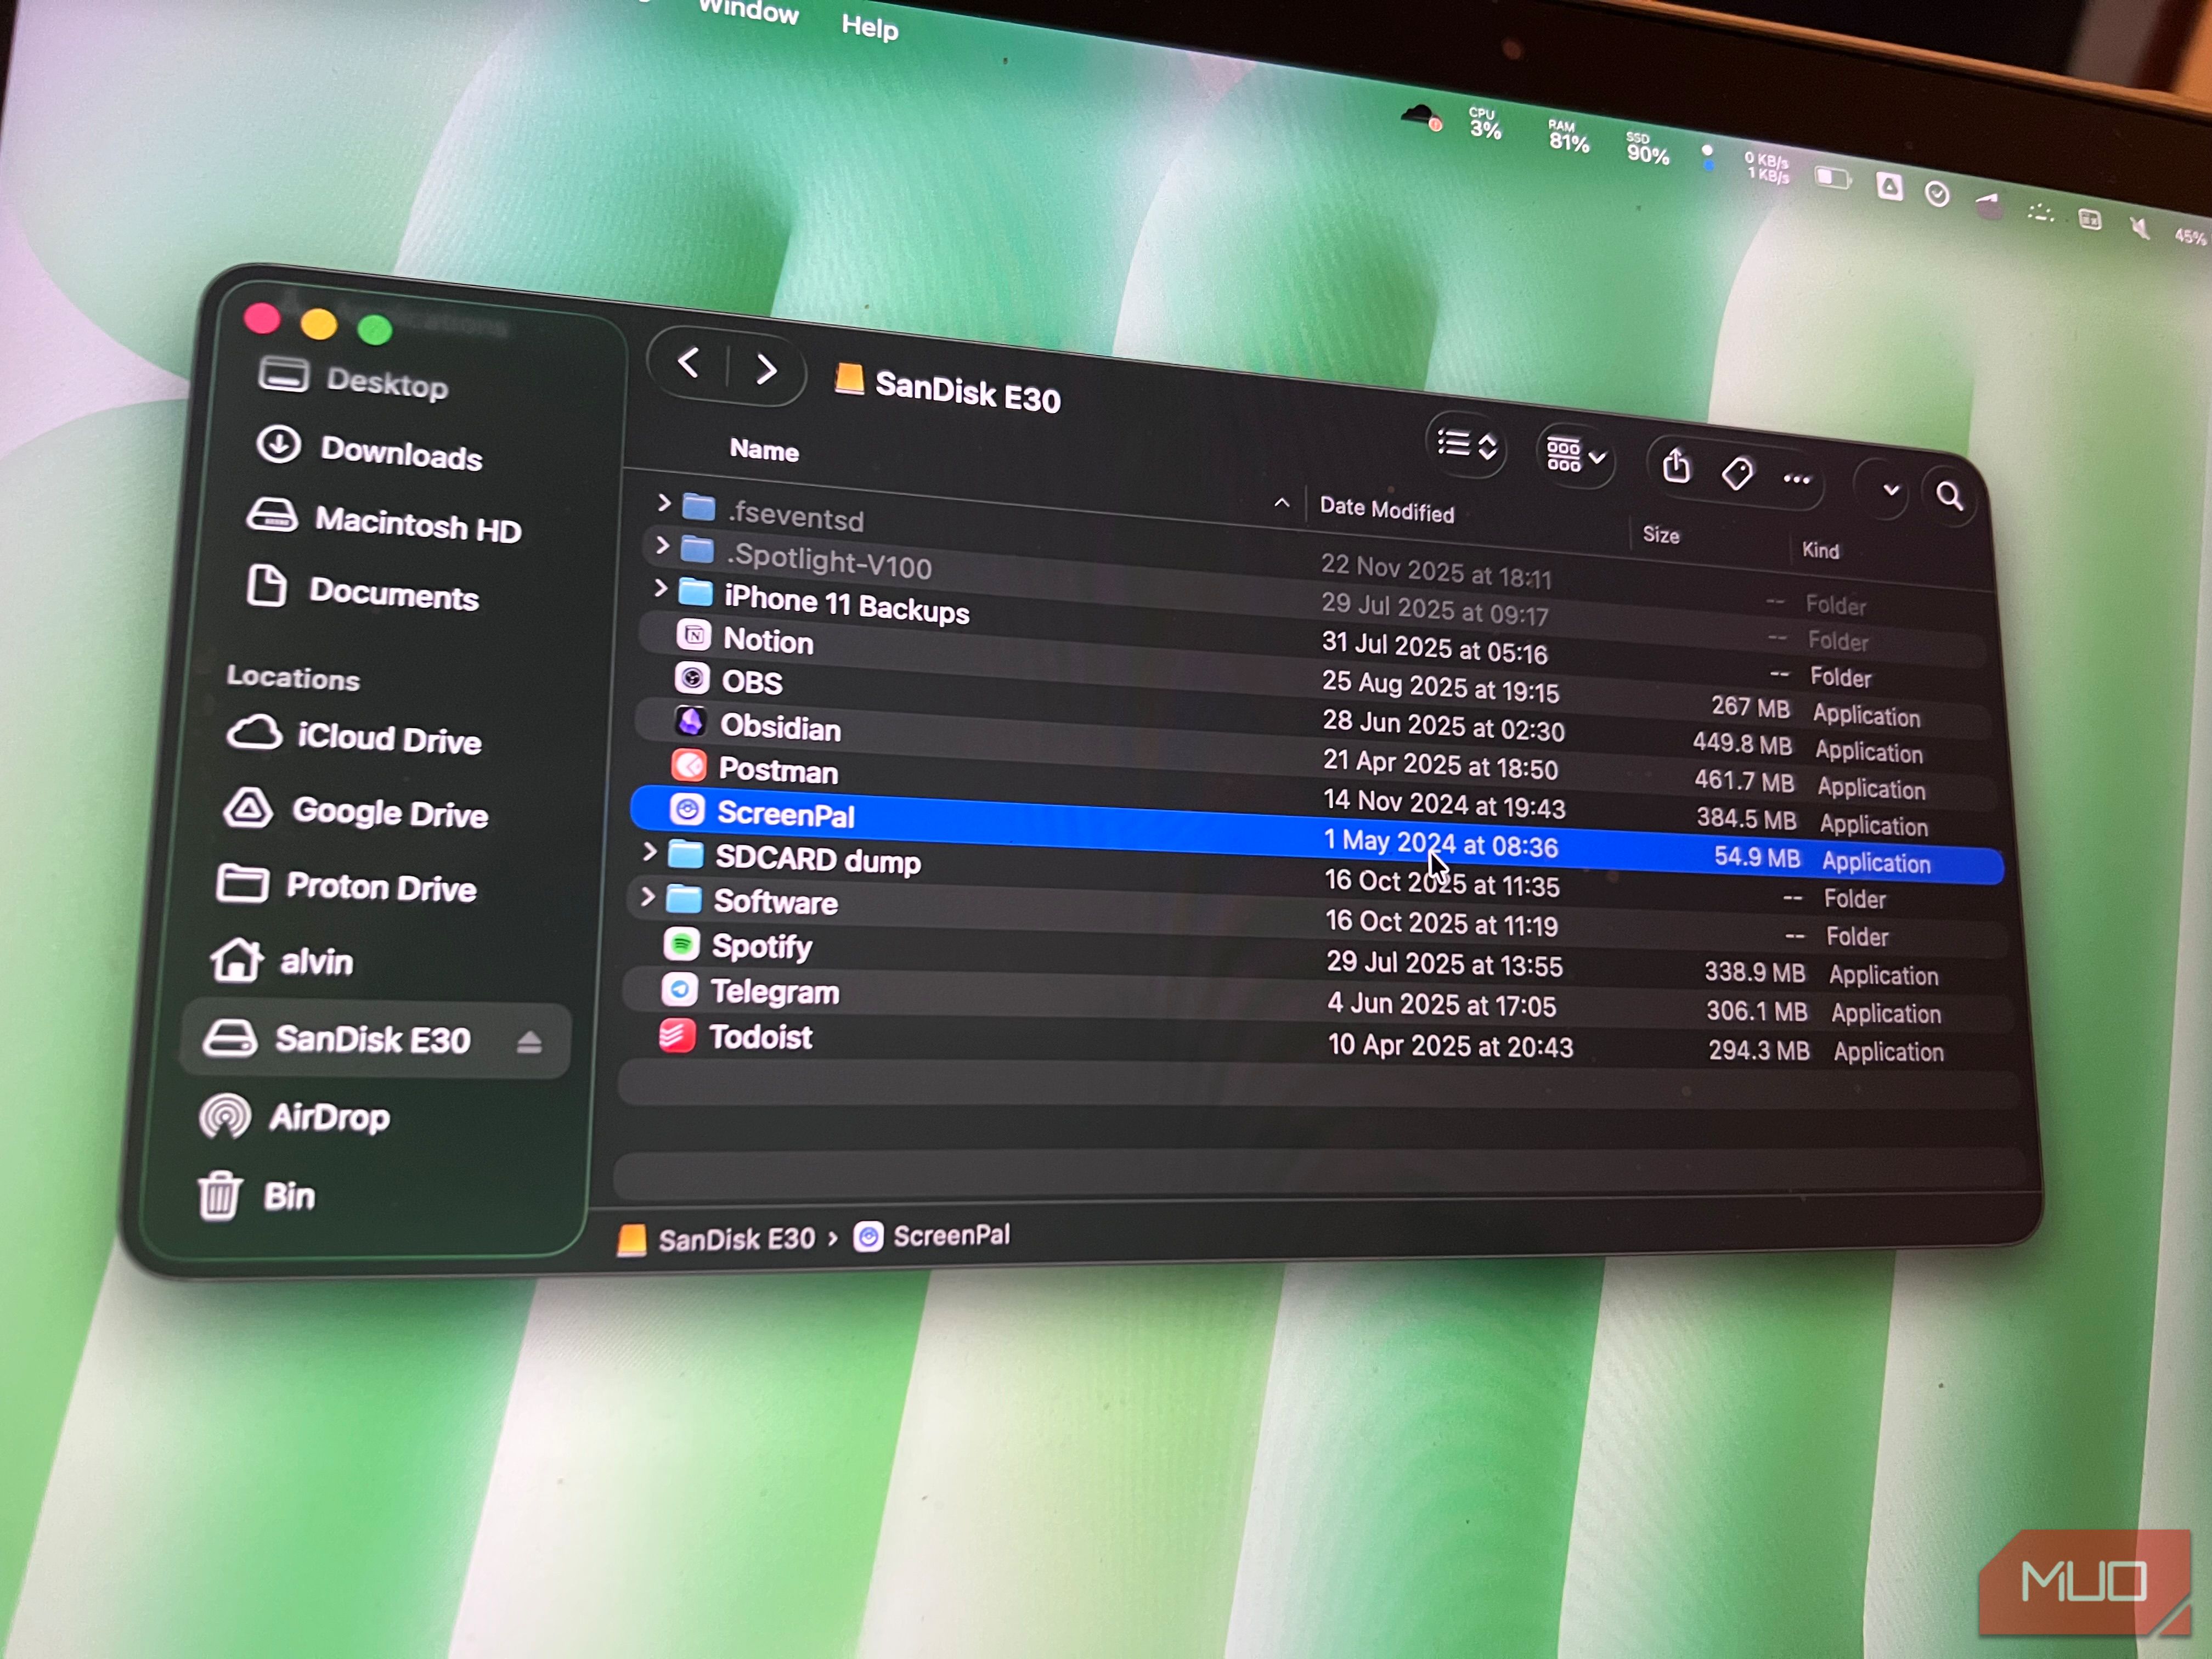Open Macintosh HD in sidebar
Screen dimensions: 2212x1659
(384, 521)
